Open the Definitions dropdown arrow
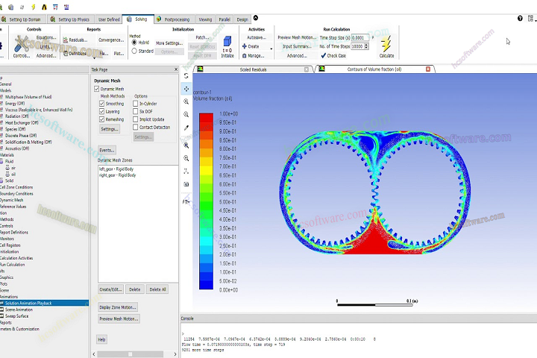This screenshot has height=358, width=537. coord(94,58)
